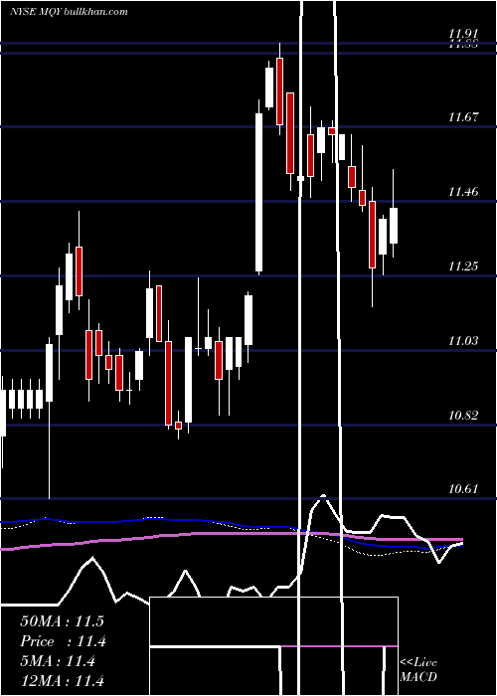
Task: Click the <<Live MACD label
Action: 418,670
